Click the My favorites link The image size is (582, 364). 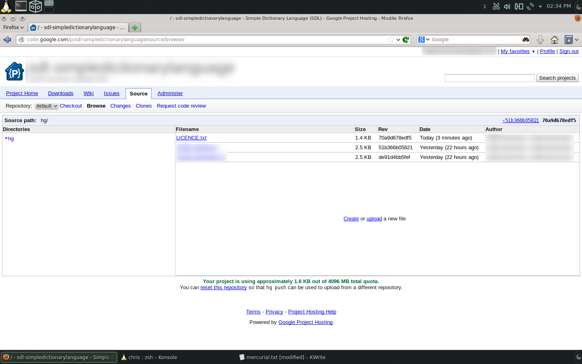(x=515, y=51)
